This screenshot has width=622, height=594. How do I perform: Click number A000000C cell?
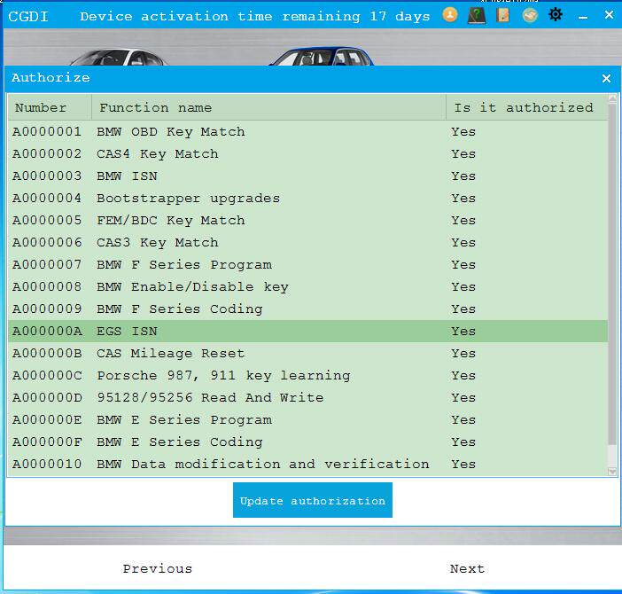[47, 375]
